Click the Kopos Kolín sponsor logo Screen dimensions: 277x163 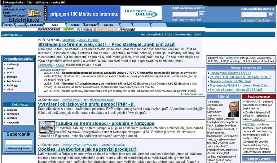[105, 29]
